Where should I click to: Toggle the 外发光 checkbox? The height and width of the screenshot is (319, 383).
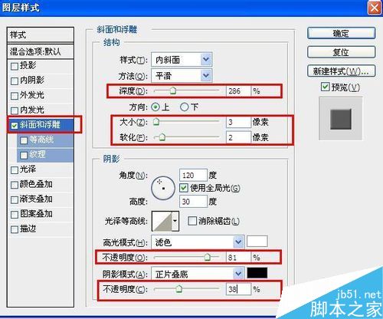pos(15,96)
